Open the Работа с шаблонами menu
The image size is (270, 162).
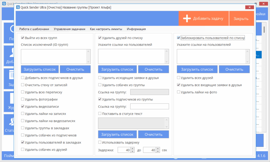34,29
